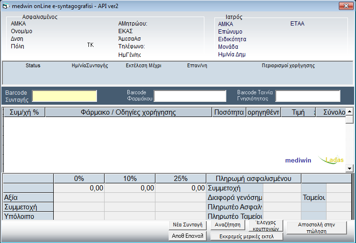Click the Τηλέφωνο: label
This screenshot has height=243, width=356.
tap(132, 46)
